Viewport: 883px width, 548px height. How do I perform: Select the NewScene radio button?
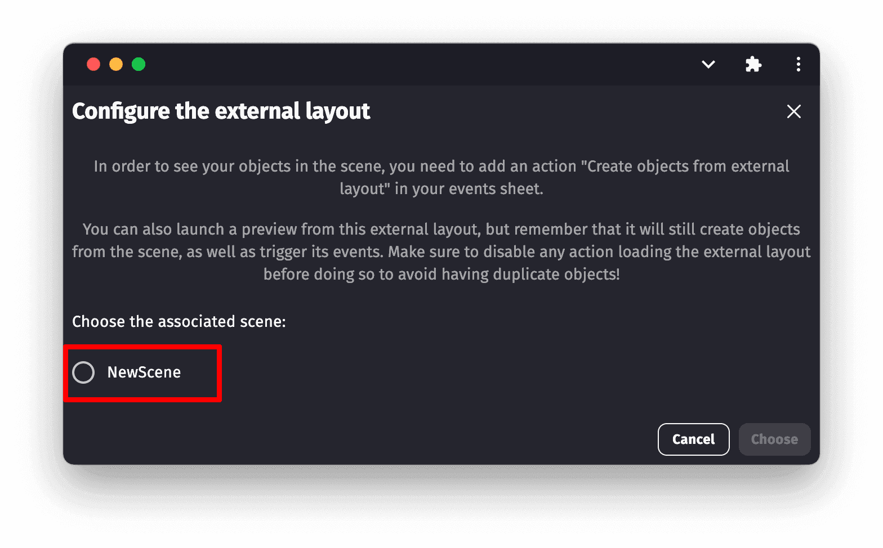pos(84,372)
